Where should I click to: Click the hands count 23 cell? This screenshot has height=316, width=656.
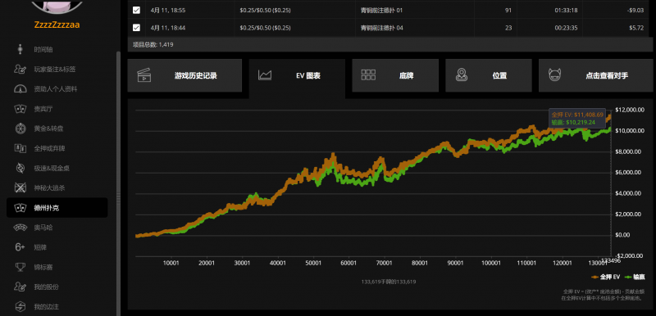coord(508,28)
